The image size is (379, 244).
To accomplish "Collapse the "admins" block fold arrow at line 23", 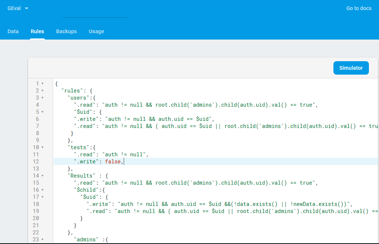I will (x=43, y=240).
